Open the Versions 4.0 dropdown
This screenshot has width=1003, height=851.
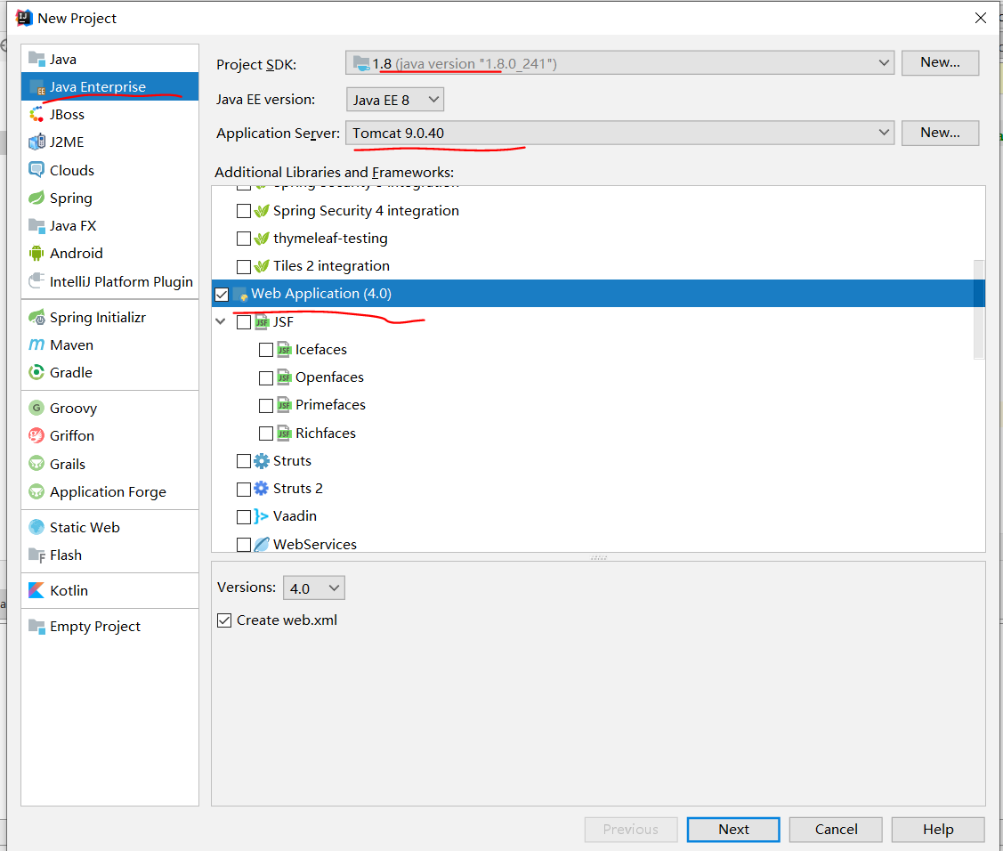313,588
